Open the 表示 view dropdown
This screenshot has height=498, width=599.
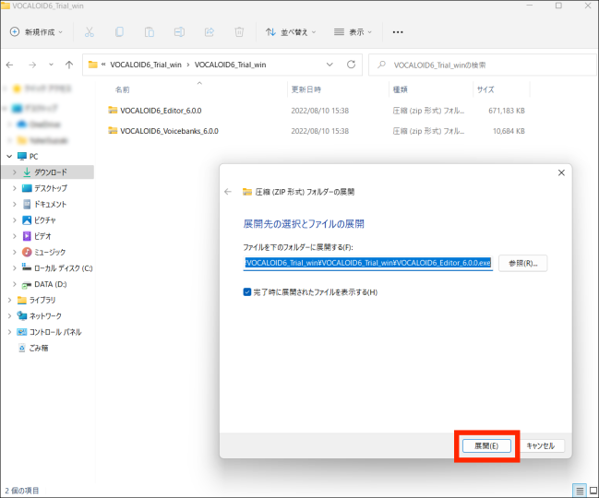click(355, 31)
